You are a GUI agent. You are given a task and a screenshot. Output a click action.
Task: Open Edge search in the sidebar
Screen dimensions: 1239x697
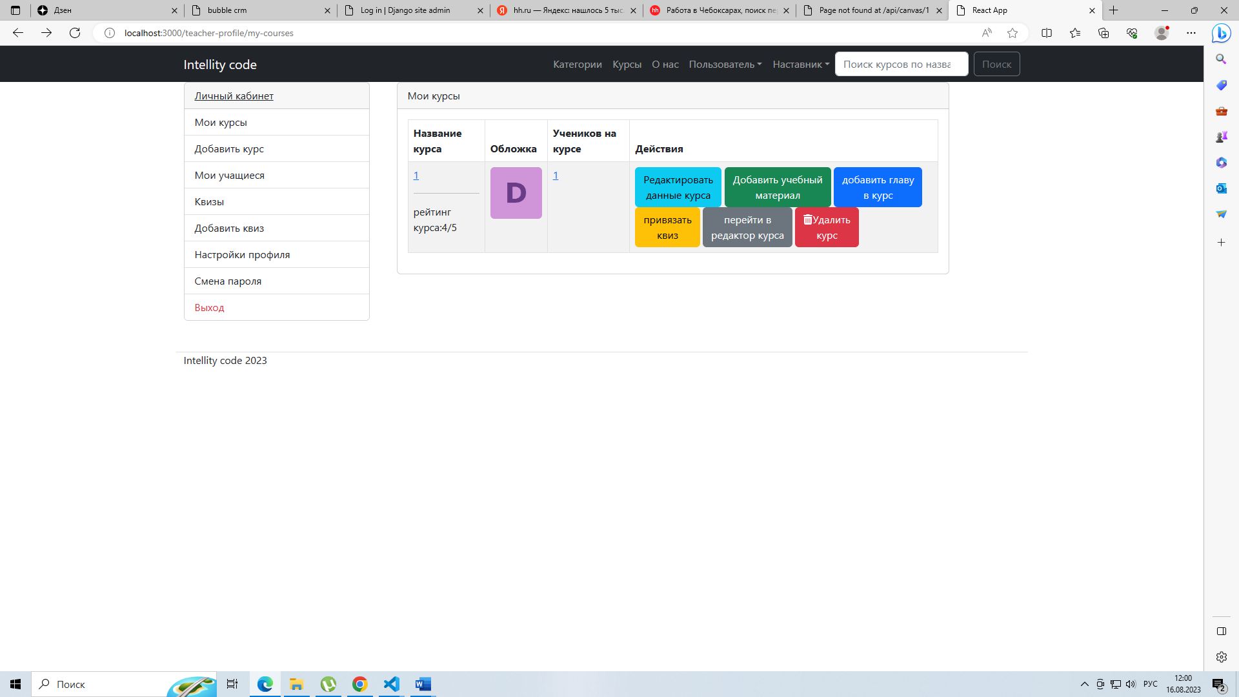pyautogui.click(x=1222, y=59)
